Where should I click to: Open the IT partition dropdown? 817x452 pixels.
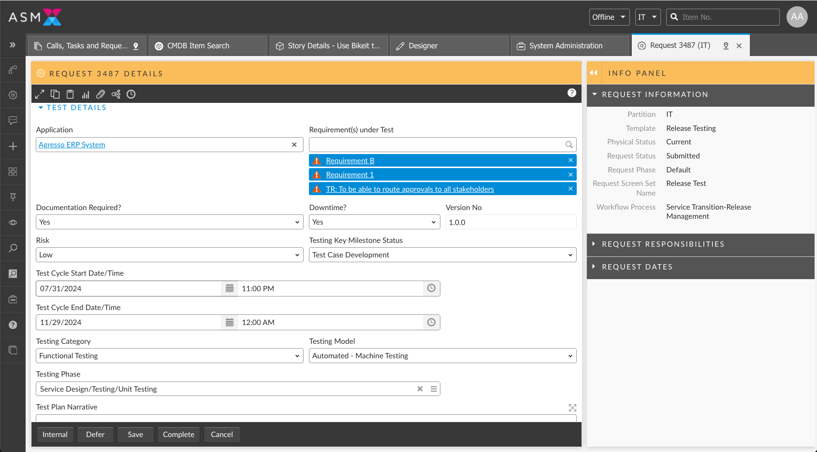[x=648, y=17]
